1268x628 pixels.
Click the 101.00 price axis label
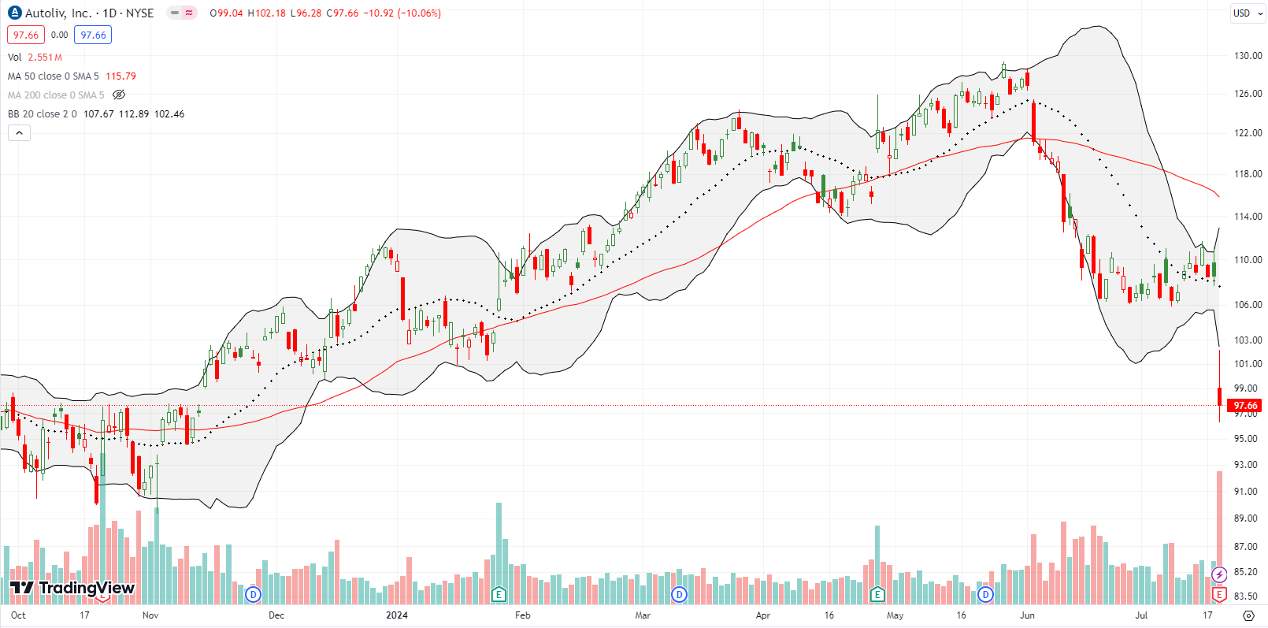(1248, 364)
